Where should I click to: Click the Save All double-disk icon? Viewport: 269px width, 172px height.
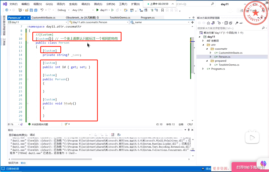pyautogui.click(x=36, y=10)
